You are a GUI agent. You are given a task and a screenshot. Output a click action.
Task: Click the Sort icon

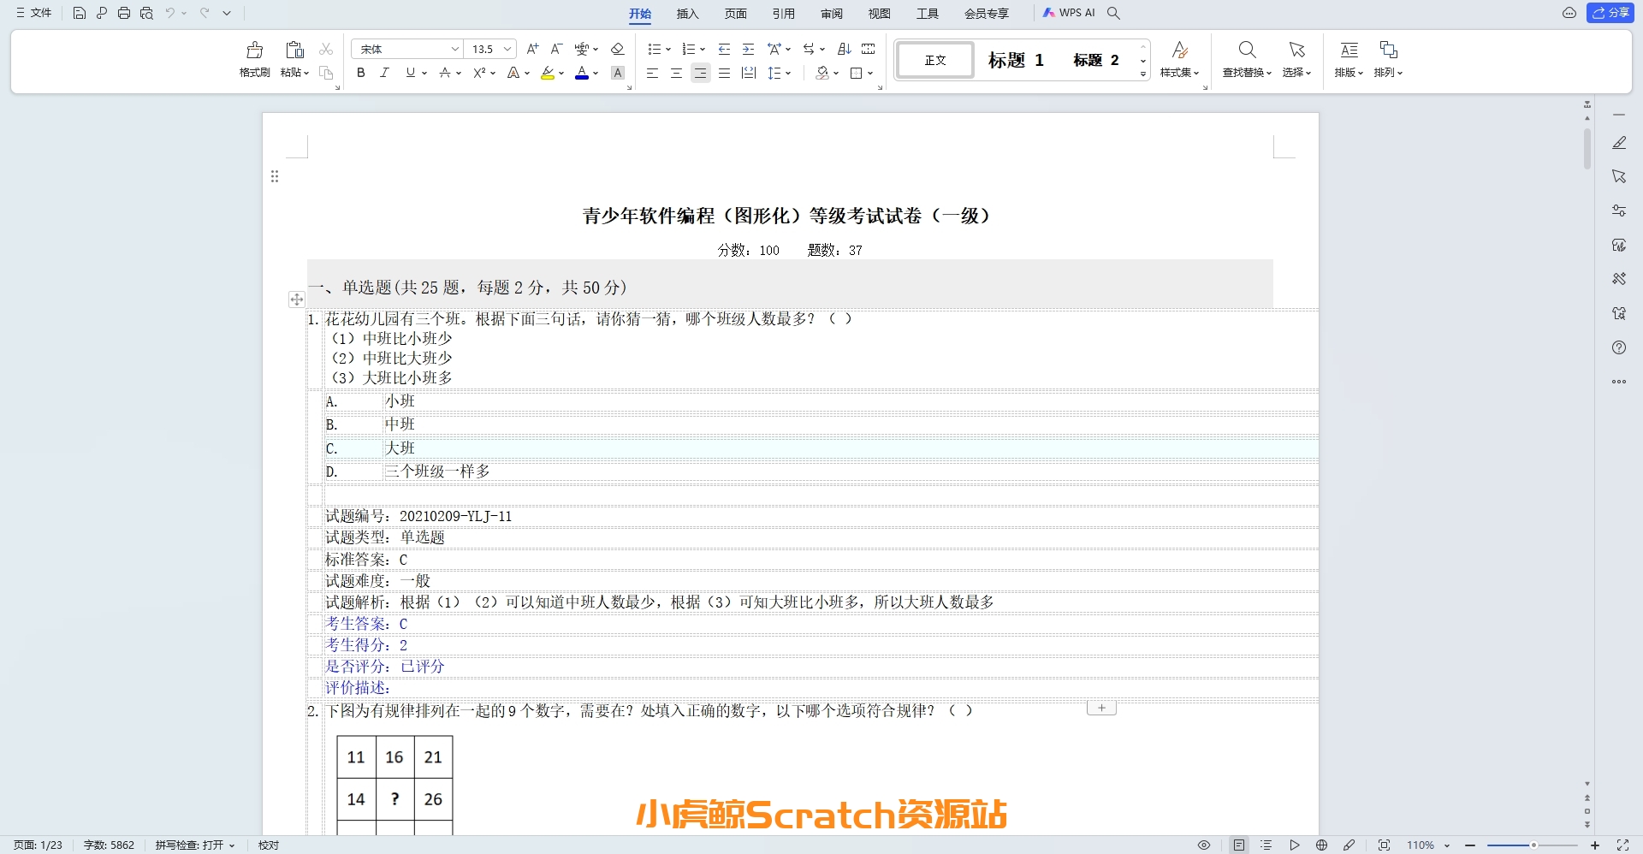844,49
